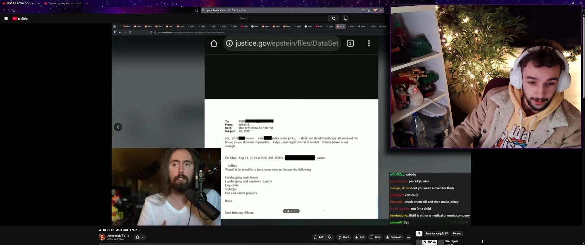Go back with browser back arrow
The width and height of the screenshot is (585, 245).
[4, 10]
